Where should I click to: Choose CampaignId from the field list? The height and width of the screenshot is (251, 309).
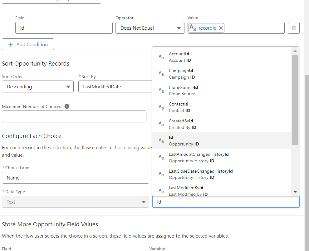pos(222,74)
